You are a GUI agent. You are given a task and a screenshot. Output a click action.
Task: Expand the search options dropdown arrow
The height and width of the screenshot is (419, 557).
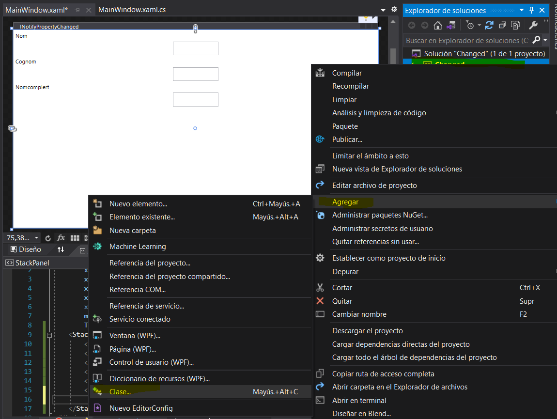(x=545, y=40)
